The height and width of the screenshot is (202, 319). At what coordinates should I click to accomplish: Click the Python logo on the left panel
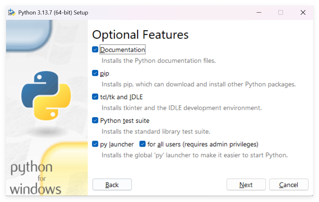point(46,96)
